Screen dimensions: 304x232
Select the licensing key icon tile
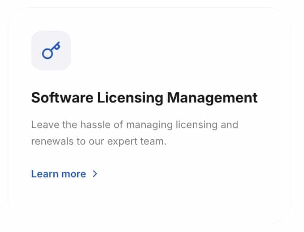click(51, 51)
